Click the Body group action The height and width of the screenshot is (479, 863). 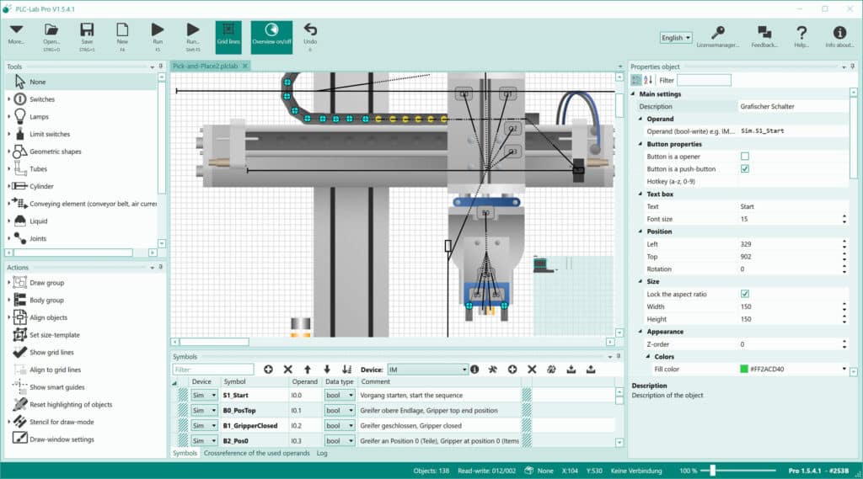pos(47,301)
